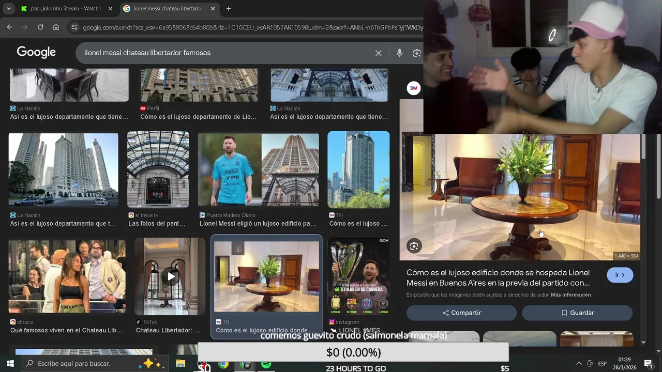Click the Puerto Madero Diario source label

pos(228,215)
